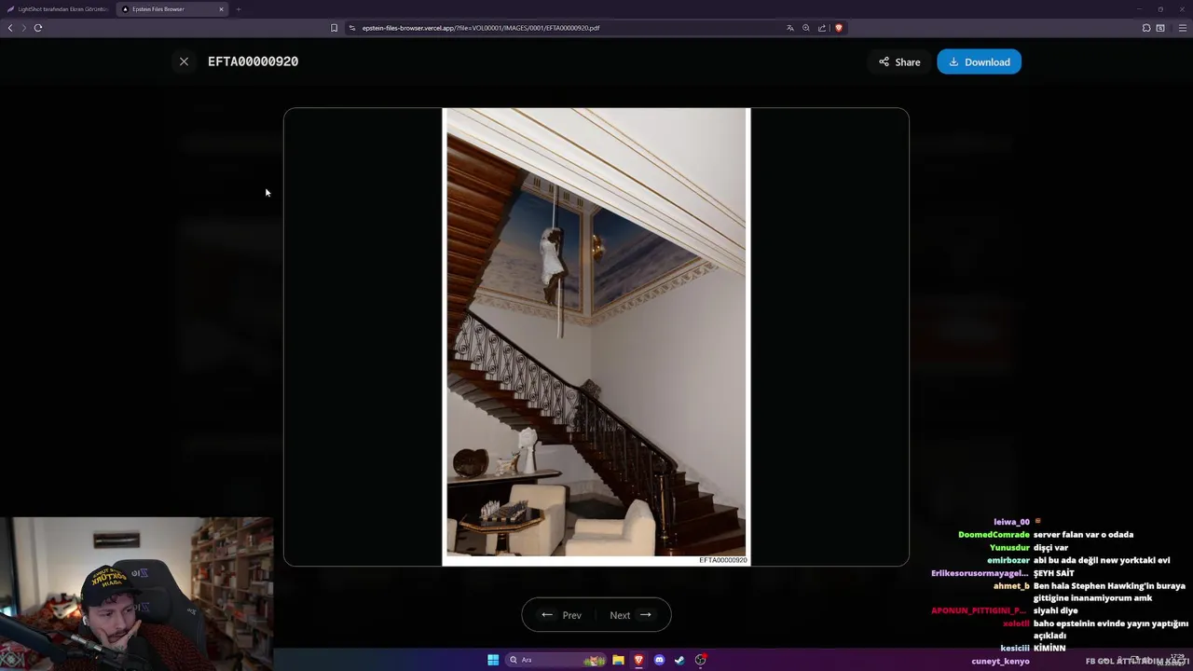Open the Windows Start menu

point(493,660)
